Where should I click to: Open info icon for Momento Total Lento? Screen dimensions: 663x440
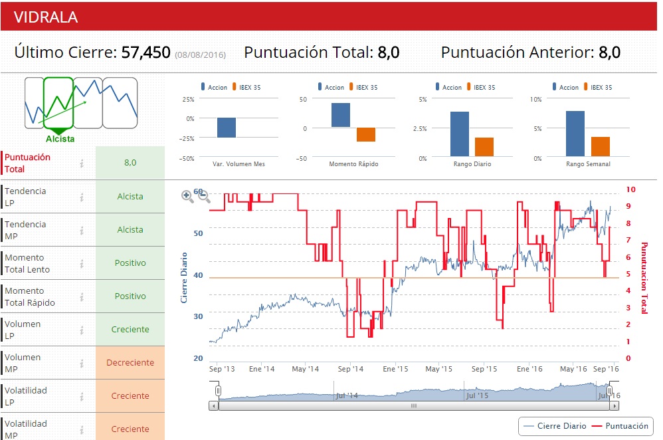point(82,264)
